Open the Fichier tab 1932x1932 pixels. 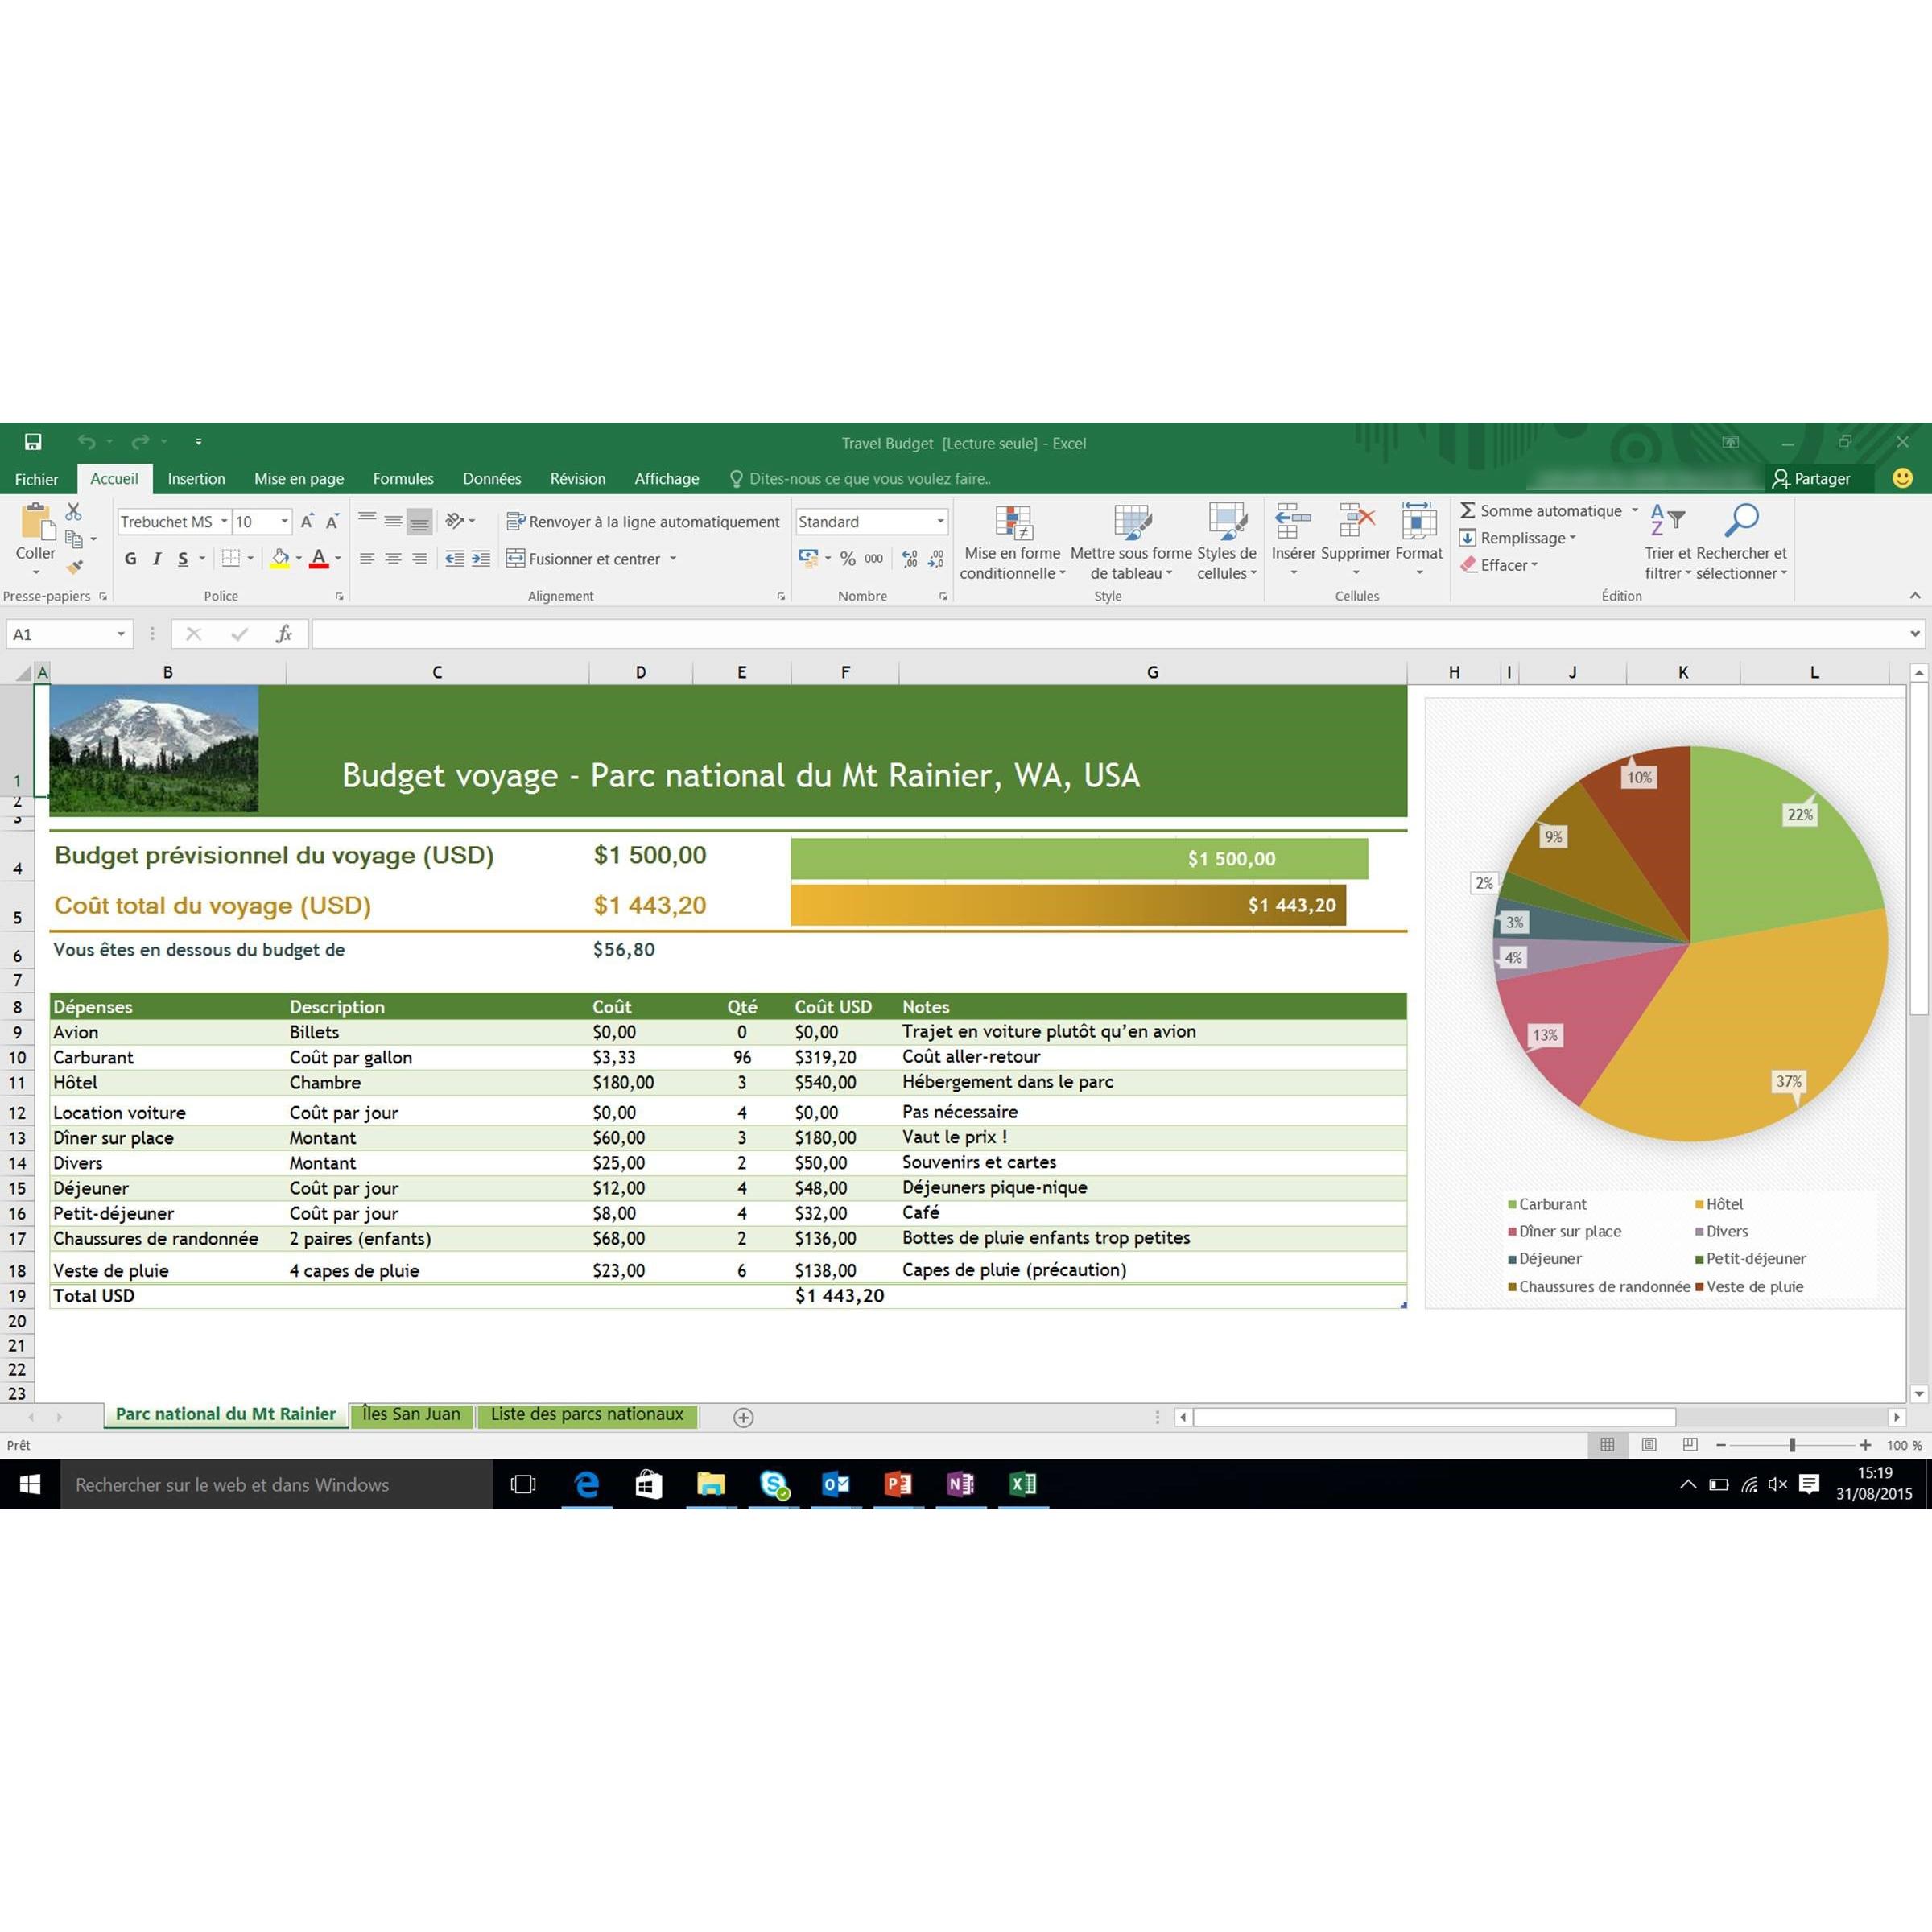(37, 479)
